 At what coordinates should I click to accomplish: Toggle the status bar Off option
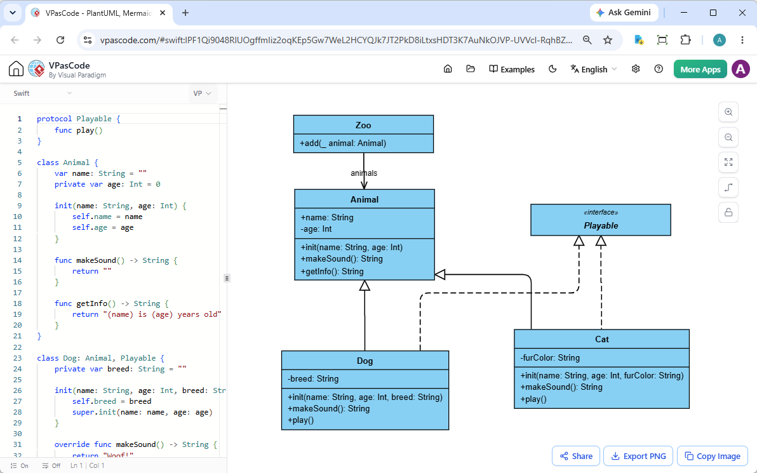pyautogui.click(x=51, y=466)
